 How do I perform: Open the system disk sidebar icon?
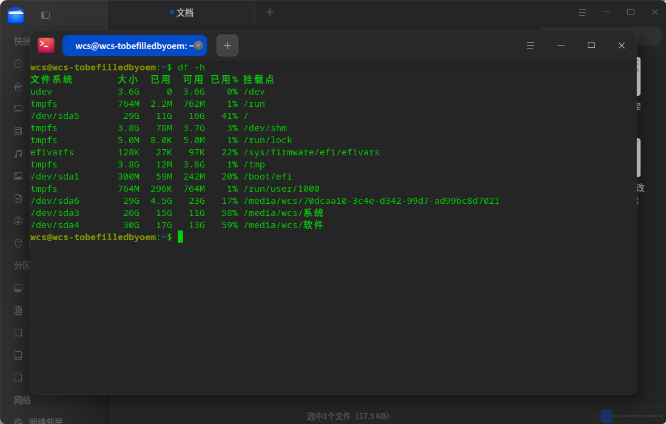click(x=18, y=311)
